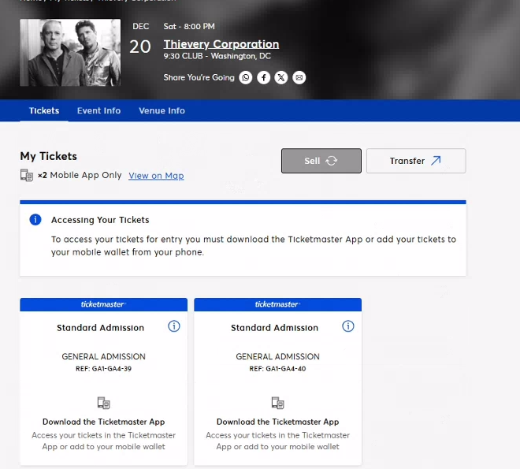Click mobile phone icon on second ticket card

(277, 403)
